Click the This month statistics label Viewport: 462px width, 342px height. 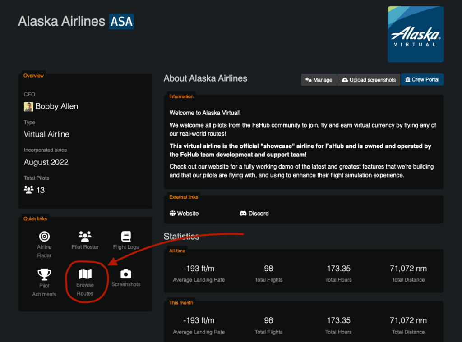click(x=181, y=302)
